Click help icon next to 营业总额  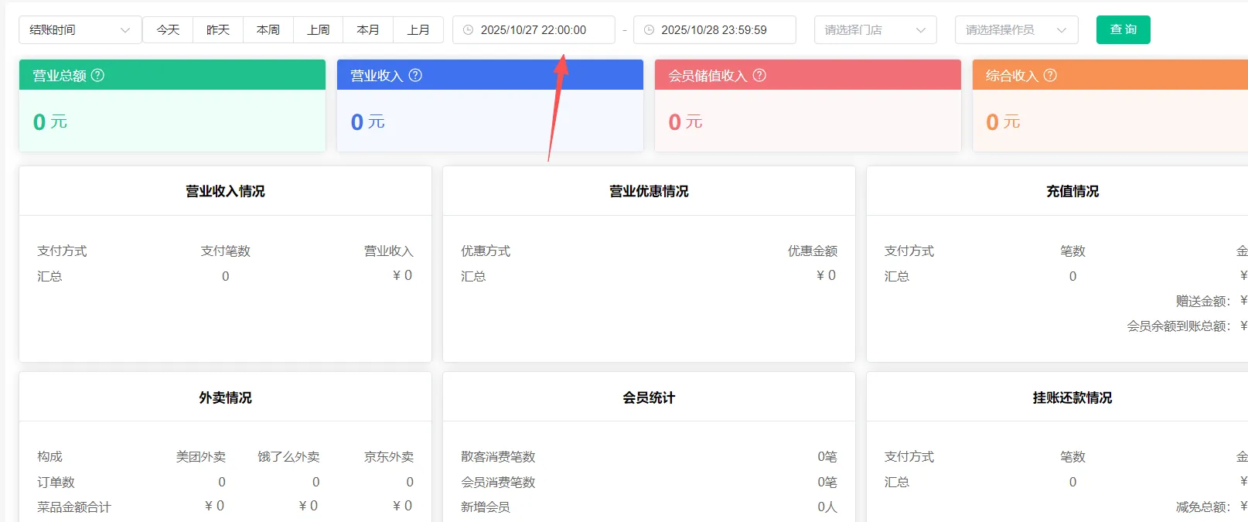(x=98, y=76)
